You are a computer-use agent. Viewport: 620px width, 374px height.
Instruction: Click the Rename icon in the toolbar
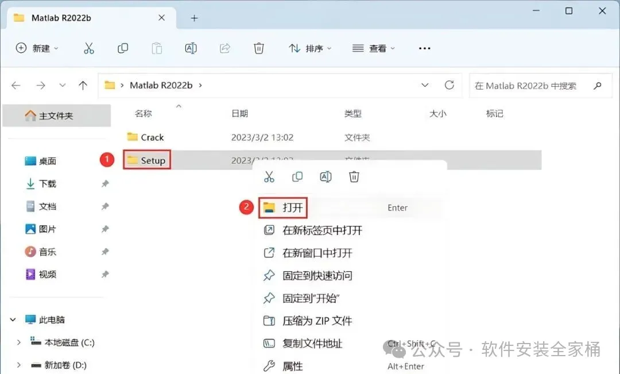[191, 48]
